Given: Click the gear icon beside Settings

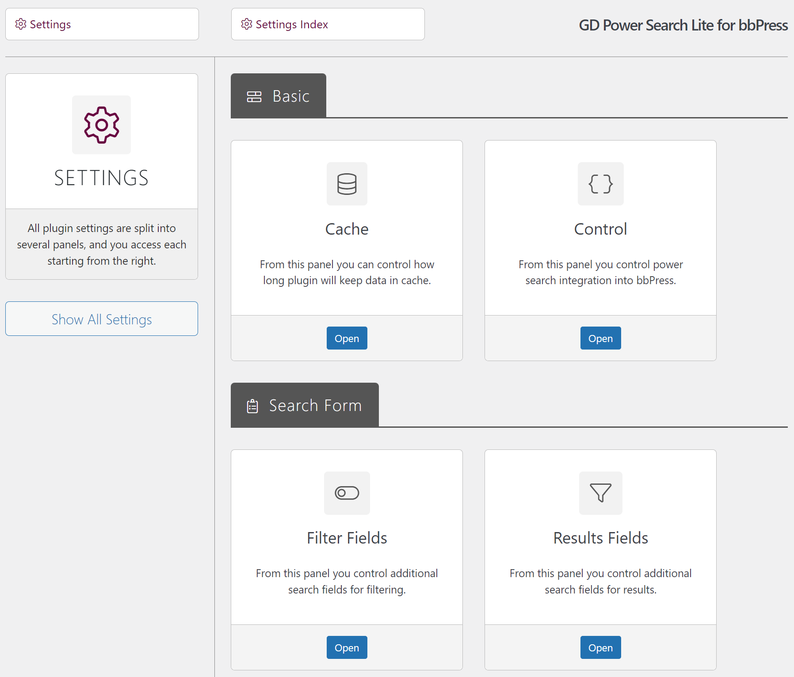Looking at the screenshot, I should coord(21,24).
